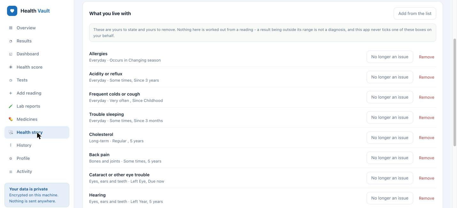Mark Frequent colds or cough no longer an issue
The width and height of the screenshot is (457, 208).
point(390,97)
